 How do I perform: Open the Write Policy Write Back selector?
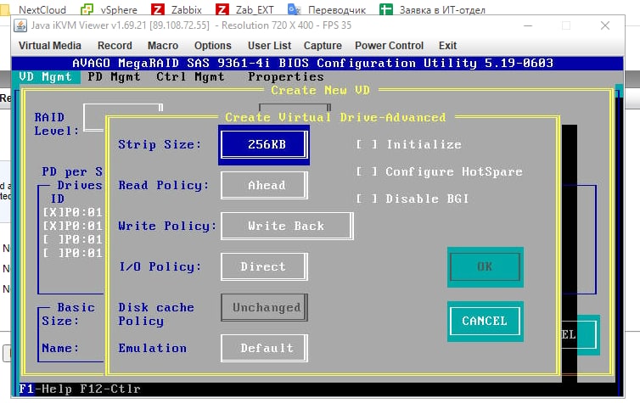pos(287,226)
